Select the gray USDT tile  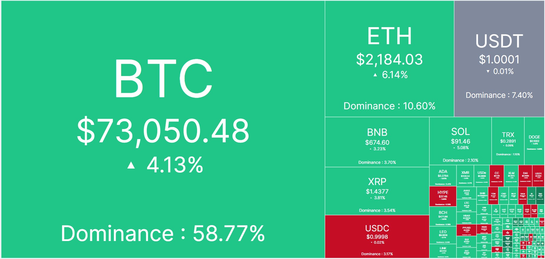[499, 59]
